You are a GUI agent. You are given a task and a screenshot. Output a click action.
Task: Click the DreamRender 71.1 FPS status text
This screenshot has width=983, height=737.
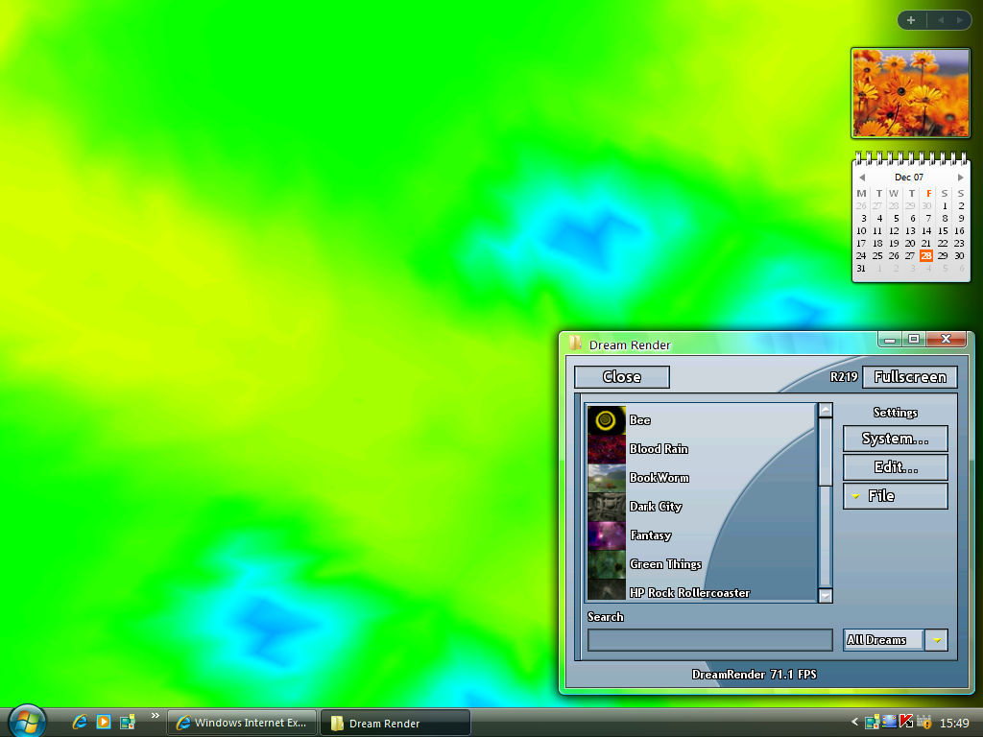tap(755, 675)
